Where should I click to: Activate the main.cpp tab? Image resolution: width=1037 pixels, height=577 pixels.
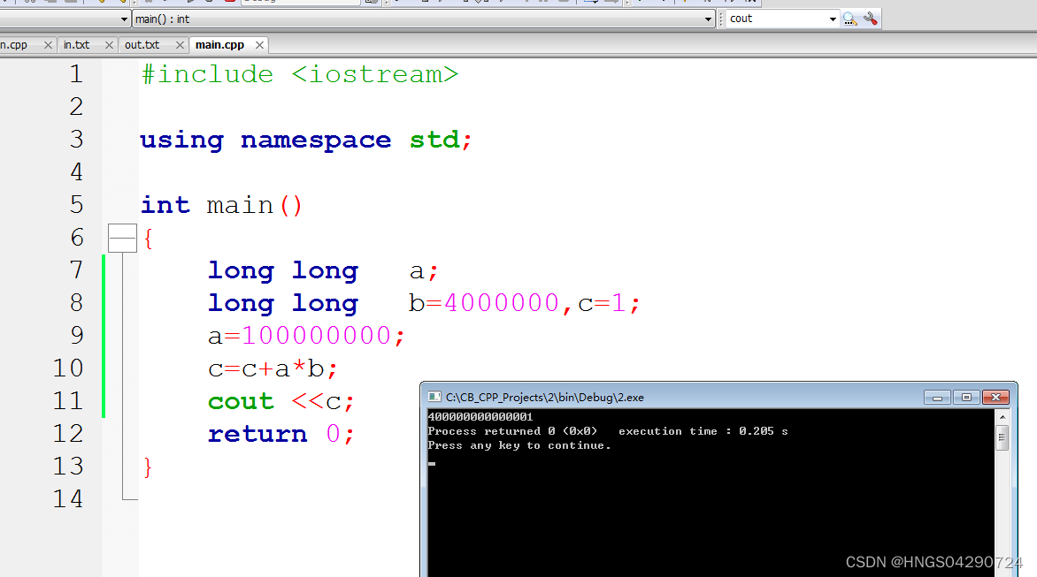221,44
